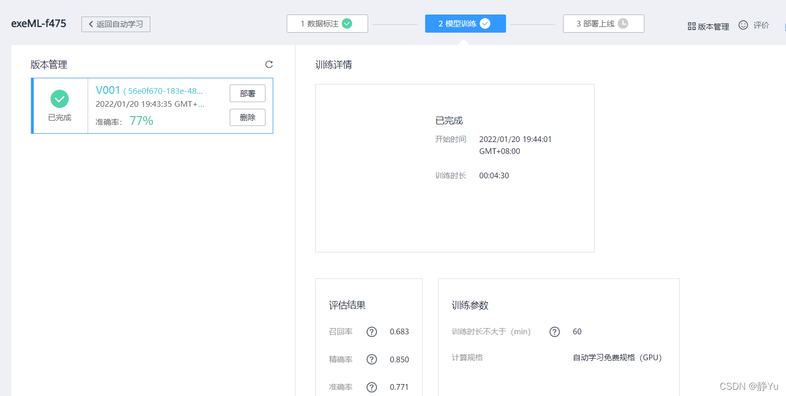Image resolution: width=786 pixels, height=396 pixels.
Task: Click the green completed checkmark icon for V001
Action: tap(60, 99)
